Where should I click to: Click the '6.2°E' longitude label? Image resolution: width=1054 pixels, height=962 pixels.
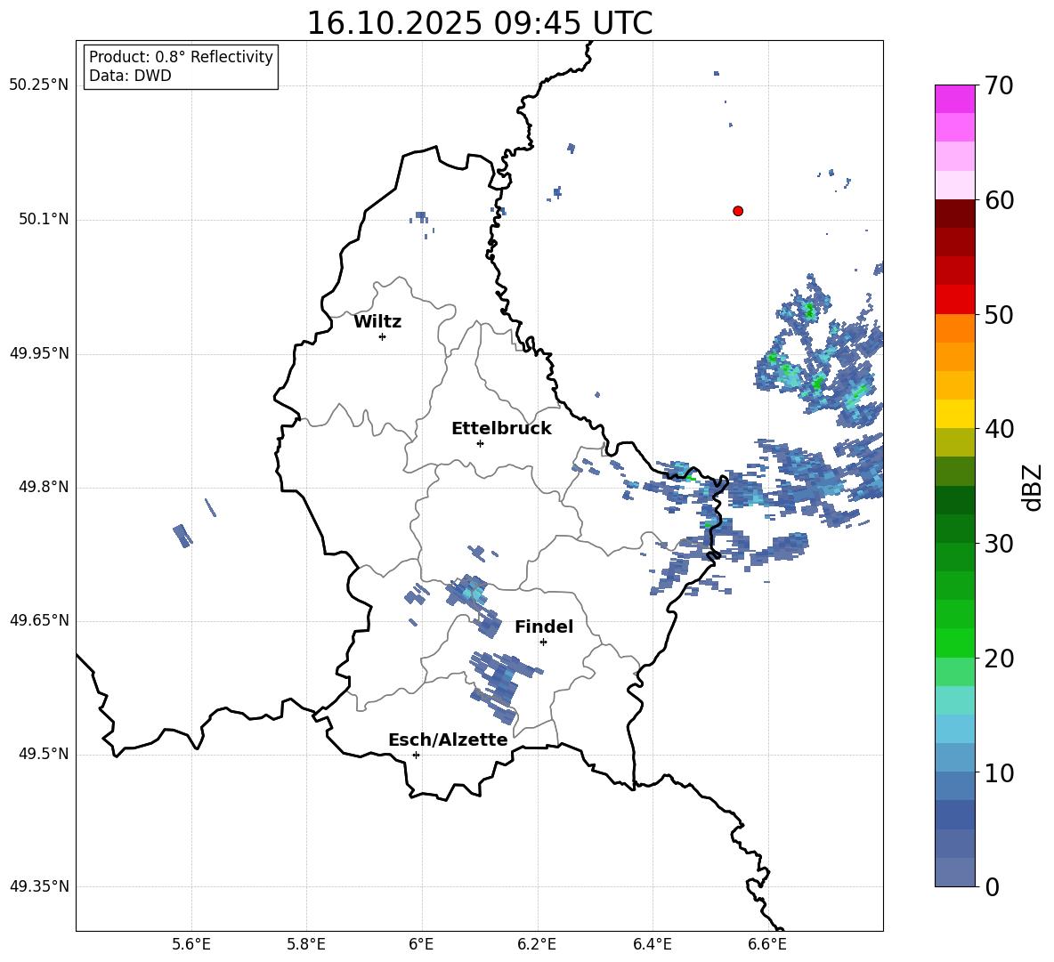click(x=537, y=944)
